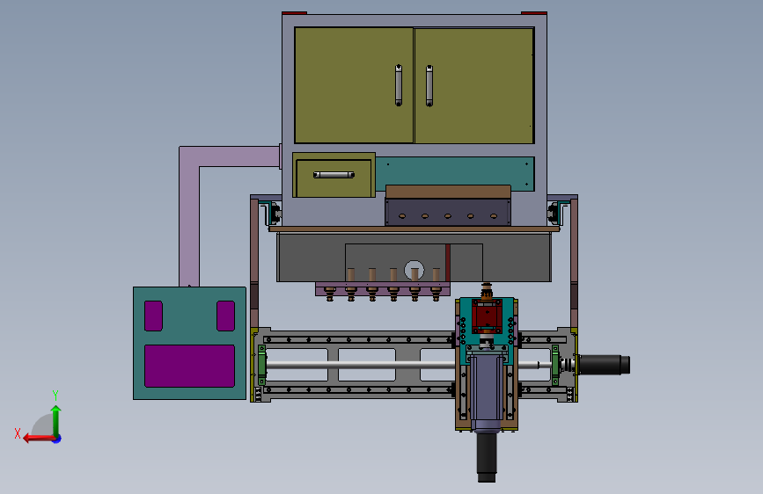Select the purple nozzle mounting plate
Screen dimensions: 763x494
[383, 287]
